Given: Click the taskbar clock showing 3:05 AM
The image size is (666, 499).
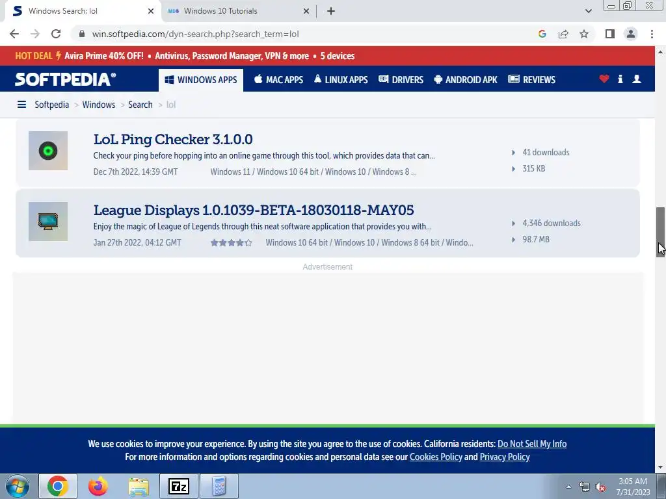Looking at the screenshot, I should tap(633, 487).
